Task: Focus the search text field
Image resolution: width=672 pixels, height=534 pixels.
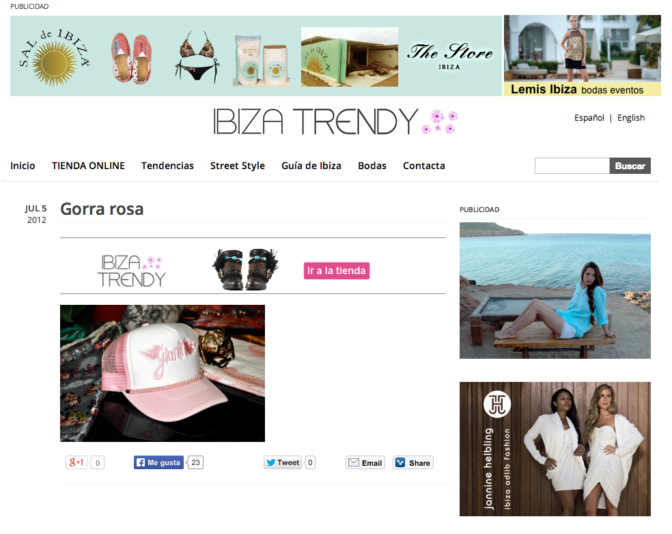Action: coord(572,166)
